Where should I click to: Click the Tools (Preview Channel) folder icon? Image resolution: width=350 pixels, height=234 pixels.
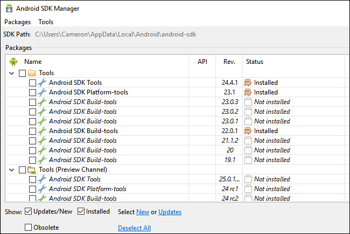(32, 170)
